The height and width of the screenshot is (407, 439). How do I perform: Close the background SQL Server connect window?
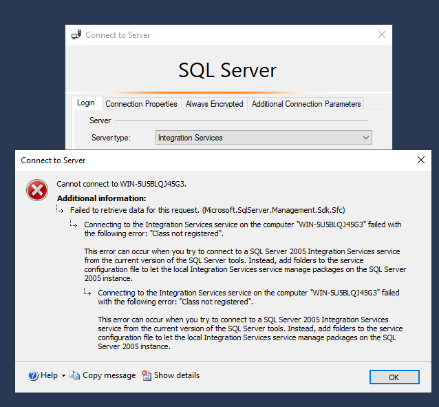click(382, 34)
